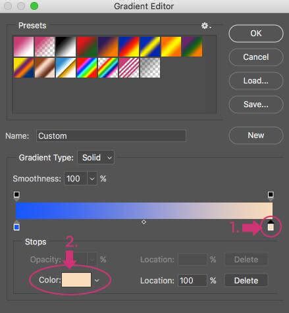Click the green zoom window button
The width and height of the screenshot is (289, 313).
[x=34, y=6]
